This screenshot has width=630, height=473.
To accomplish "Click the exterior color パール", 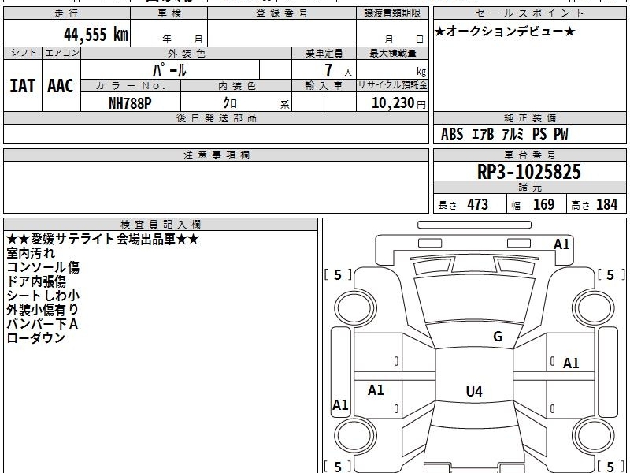I will [x=169, y=70].
